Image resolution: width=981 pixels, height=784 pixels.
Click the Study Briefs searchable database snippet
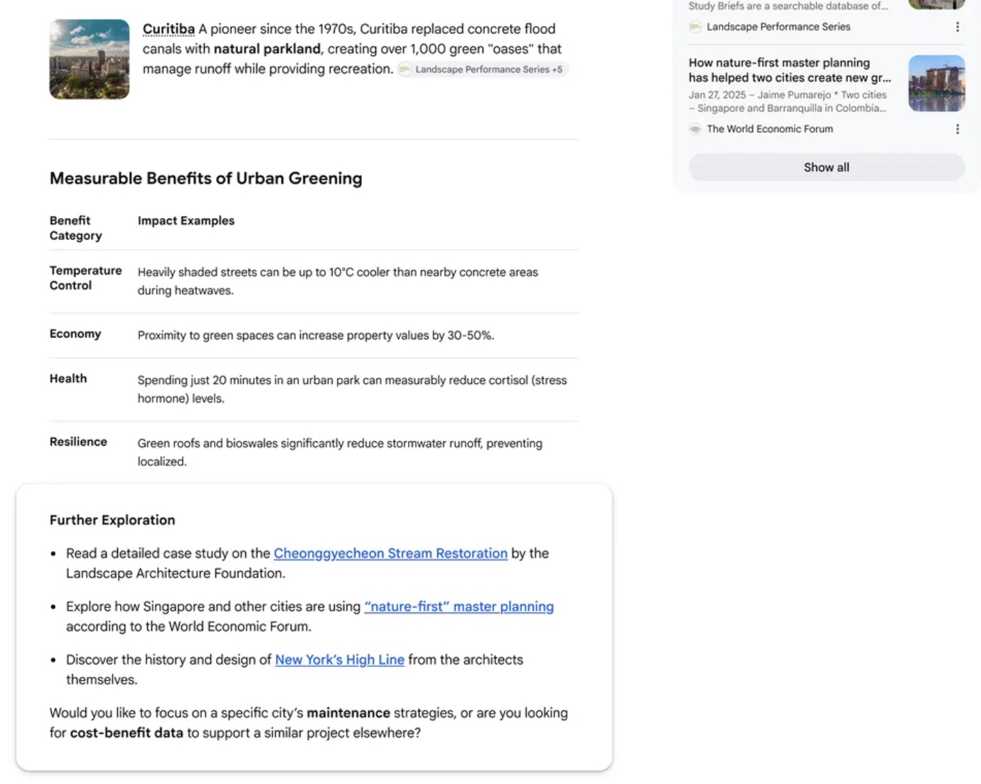click(x=788, y=6)
